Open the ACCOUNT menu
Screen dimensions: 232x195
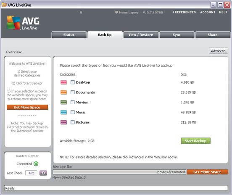tap(208, 12)
